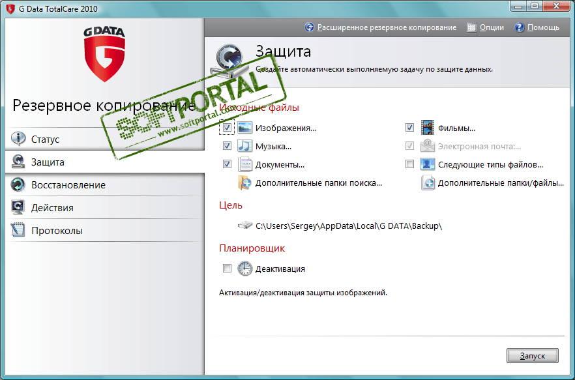Minimize the G Data TotalCare window
Viewport: 575px width, 380px height.
tap(518, 6)
